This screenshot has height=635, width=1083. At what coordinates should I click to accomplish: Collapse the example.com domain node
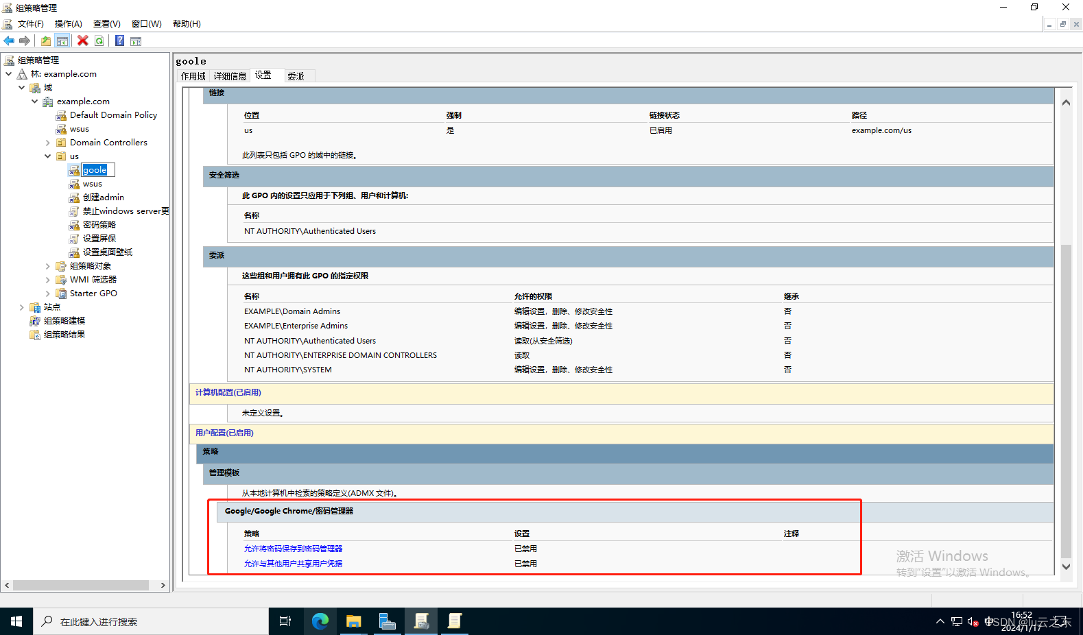click(x=35, y=101)
